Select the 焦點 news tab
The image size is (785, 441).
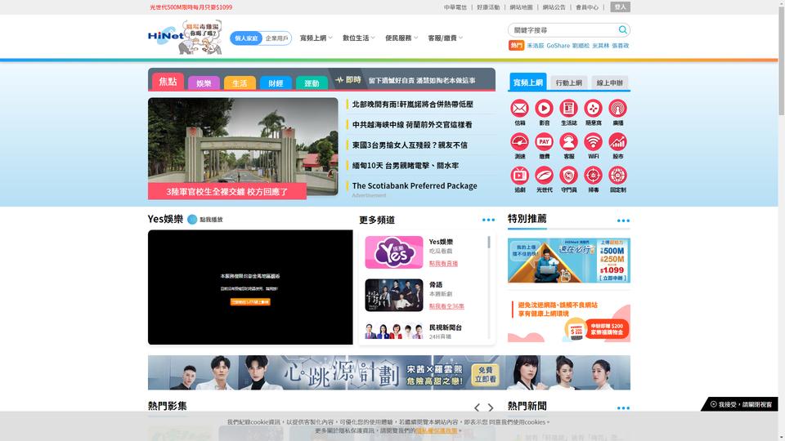[168, 82]
